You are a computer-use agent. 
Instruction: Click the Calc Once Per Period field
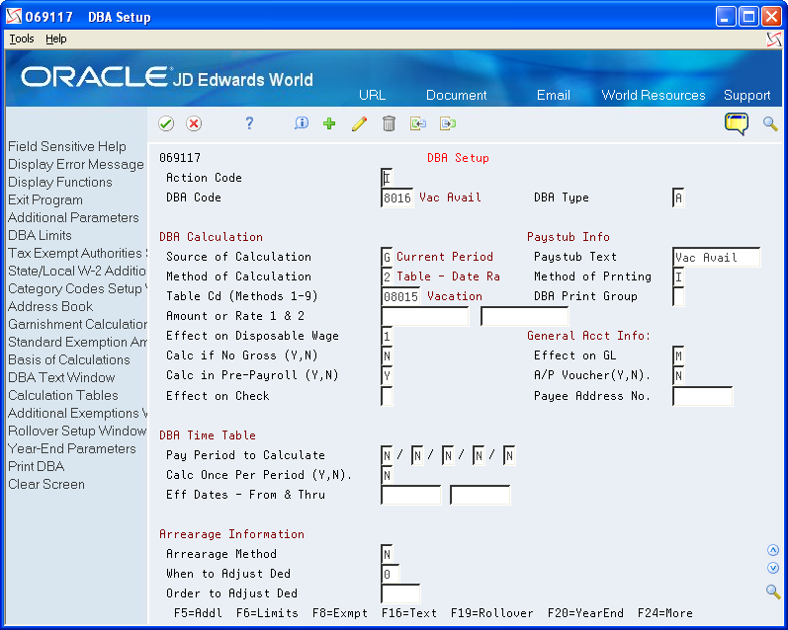[387, 475]
